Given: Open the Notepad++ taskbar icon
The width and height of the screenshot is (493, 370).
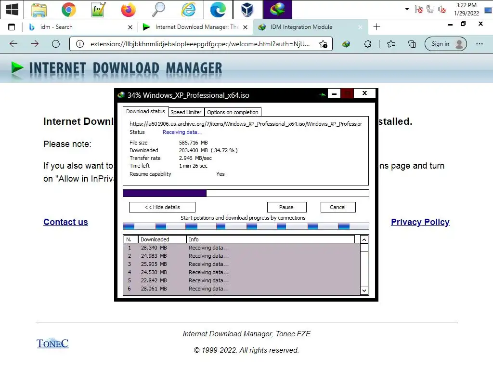Looking at the screenshot, I should pos(98,10).
